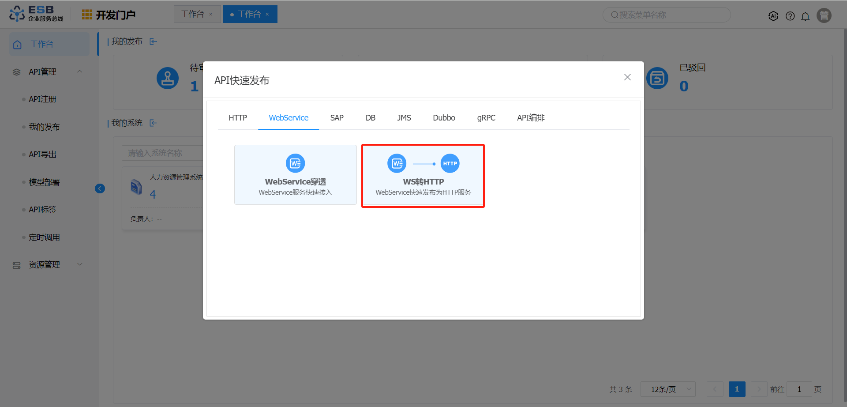Close the API快速发布 dialog
The height and width of the screenshot is (407, 847).
(x=627, y=77)
